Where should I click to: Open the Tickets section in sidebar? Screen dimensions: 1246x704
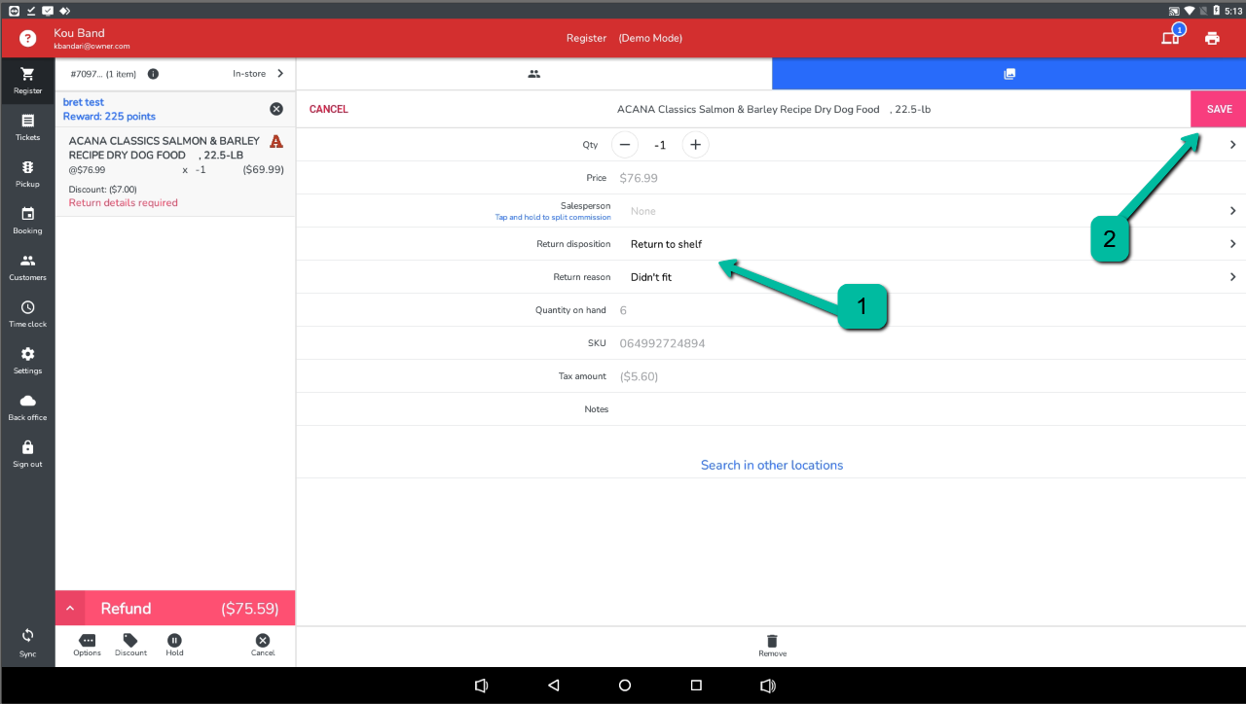point(27,126)
